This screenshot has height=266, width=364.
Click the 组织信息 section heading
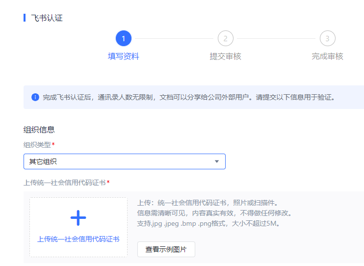(x=39, y=130)
